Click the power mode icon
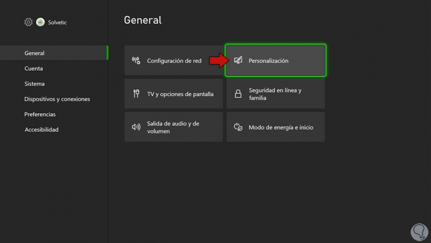 coord(238,127)
